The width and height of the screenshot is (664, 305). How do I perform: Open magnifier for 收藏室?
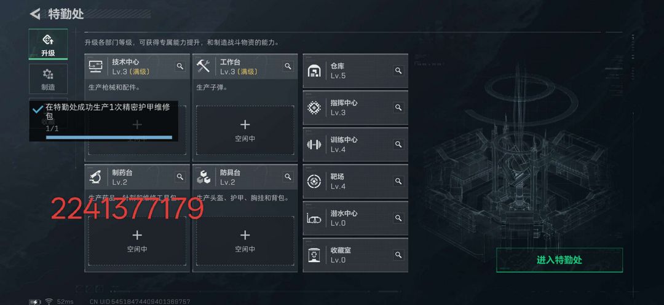(x=398, y=255)
